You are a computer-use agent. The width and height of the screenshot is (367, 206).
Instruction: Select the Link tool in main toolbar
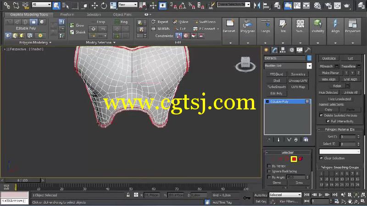7,5
